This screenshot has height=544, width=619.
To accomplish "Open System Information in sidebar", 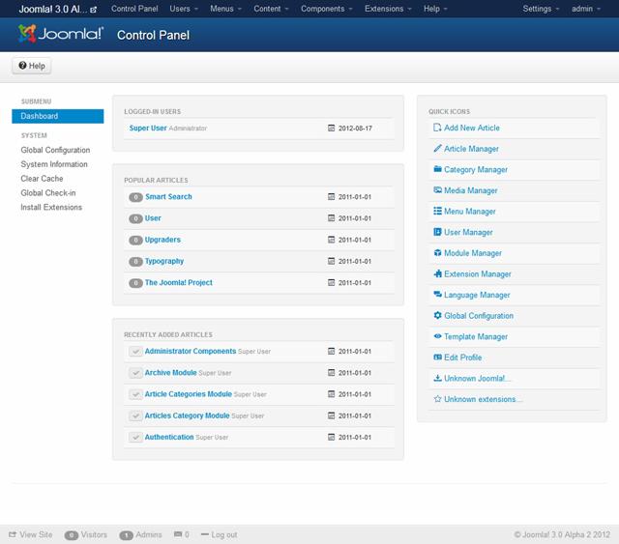I will point(54,164).
